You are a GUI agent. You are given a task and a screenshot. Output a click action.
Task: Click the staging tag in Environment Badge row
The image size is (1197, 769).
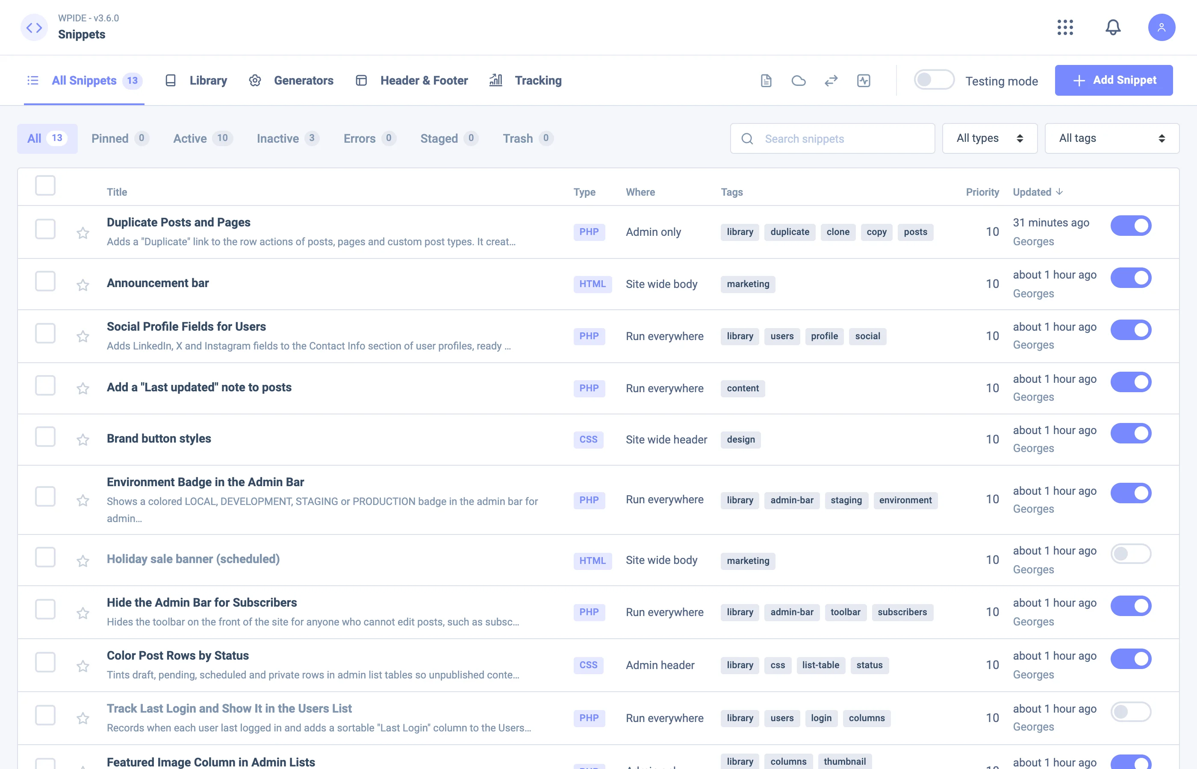pyautogui.click(x=846, y=500)
